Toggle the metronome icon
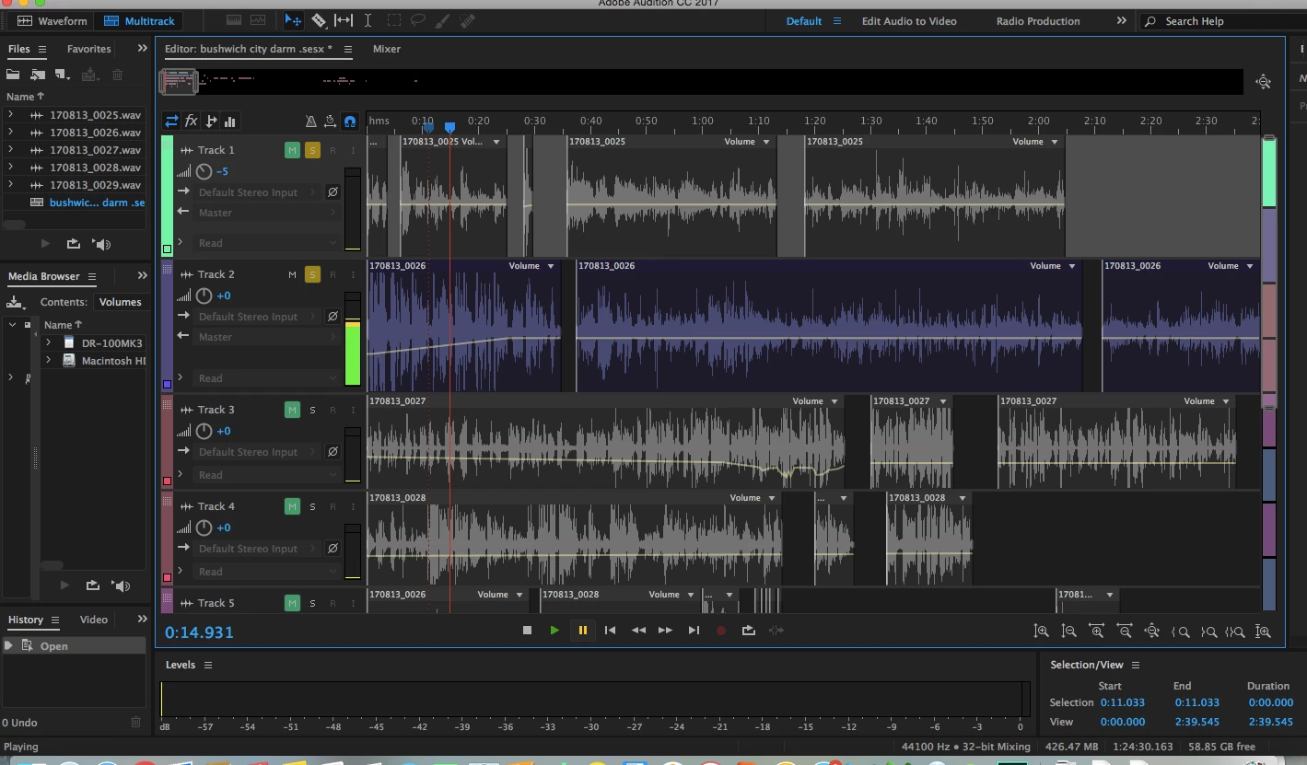 coord(311,121)
